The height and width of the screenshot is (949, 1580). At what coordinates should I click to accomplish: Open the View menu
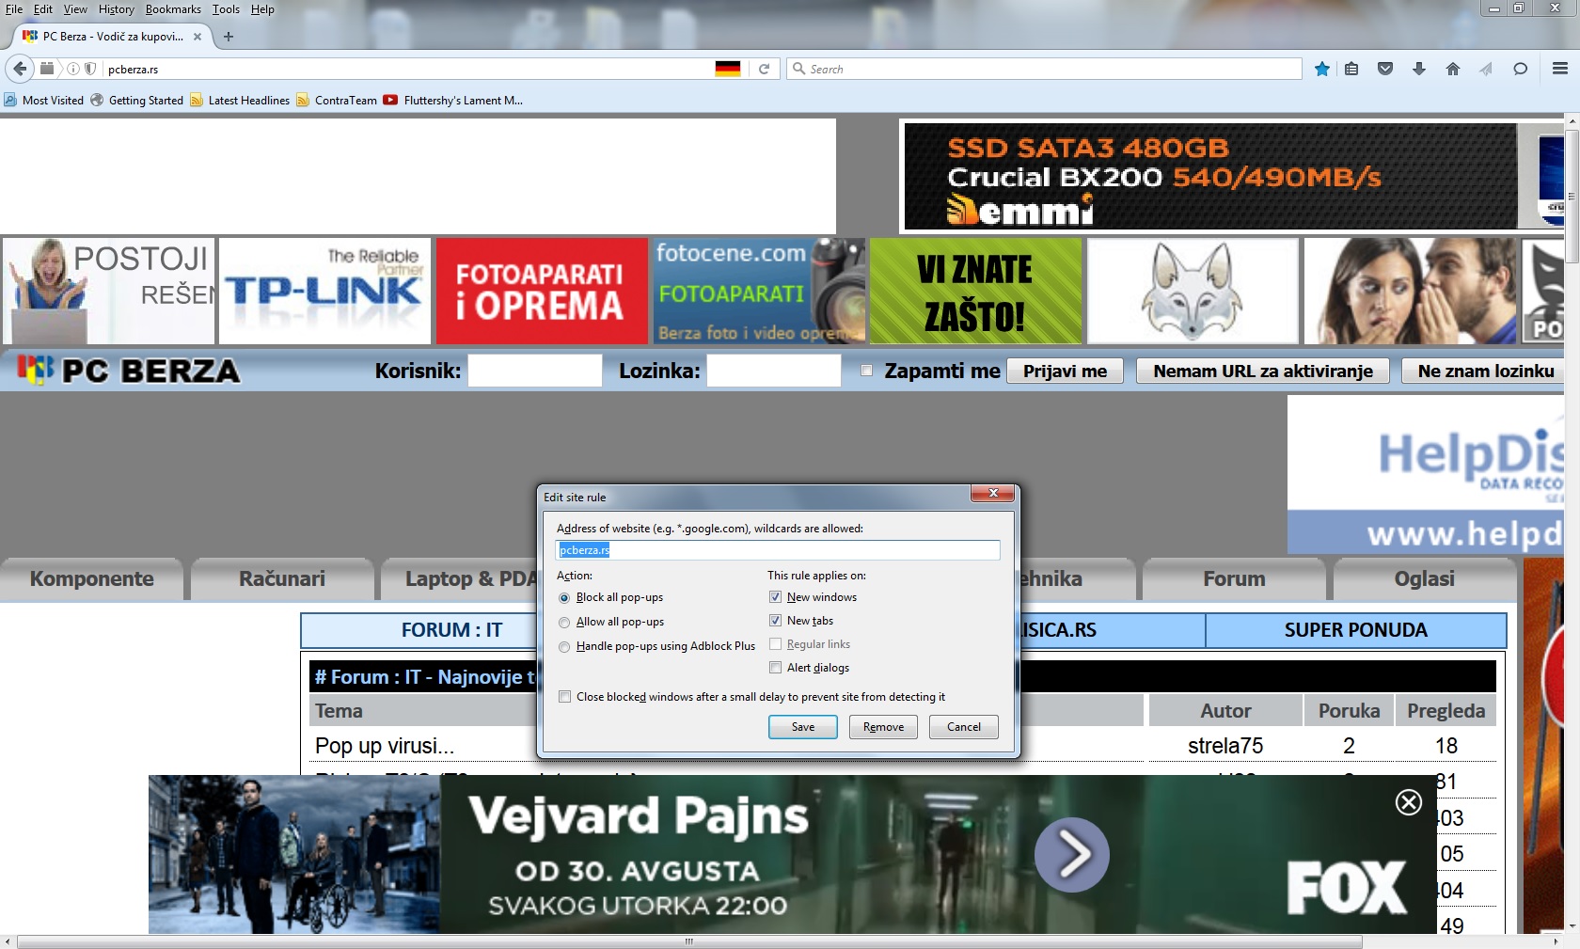point(75,9)
